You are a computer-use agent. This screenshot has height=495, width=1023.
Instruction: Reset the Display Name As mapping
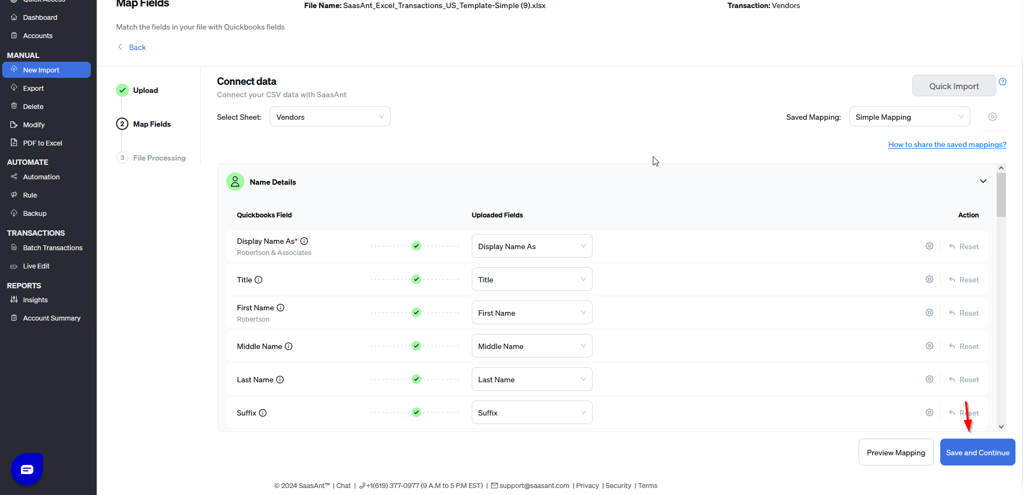(x=964, y=246)
